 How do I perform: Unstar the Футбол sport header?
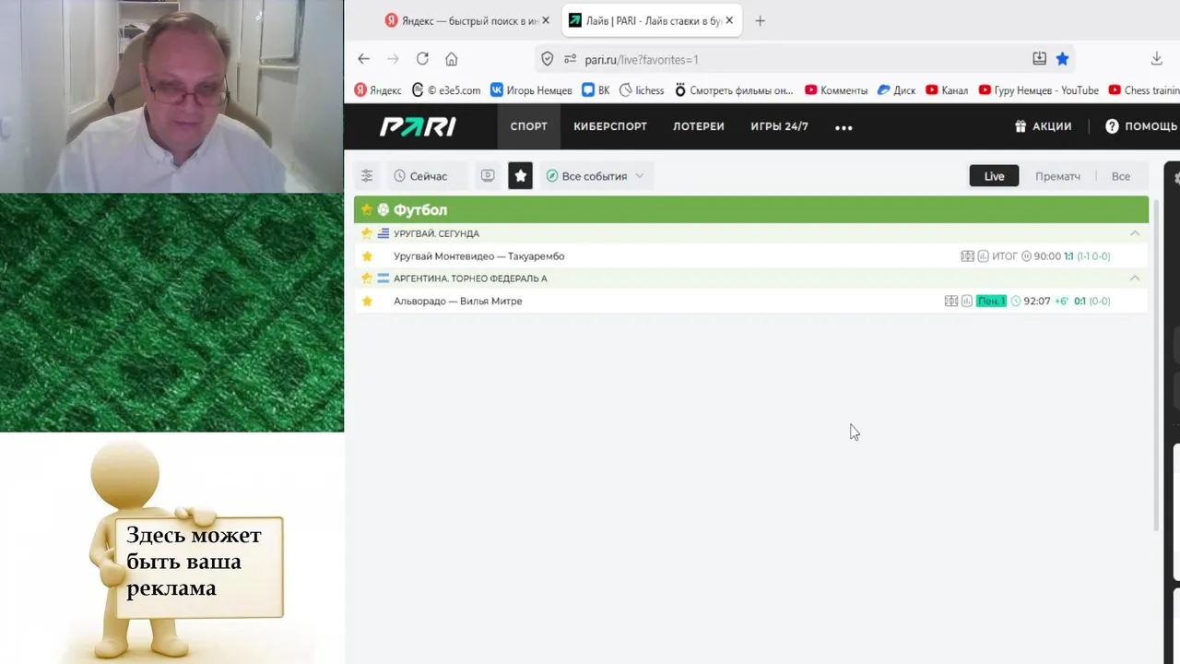coord(367,210)
